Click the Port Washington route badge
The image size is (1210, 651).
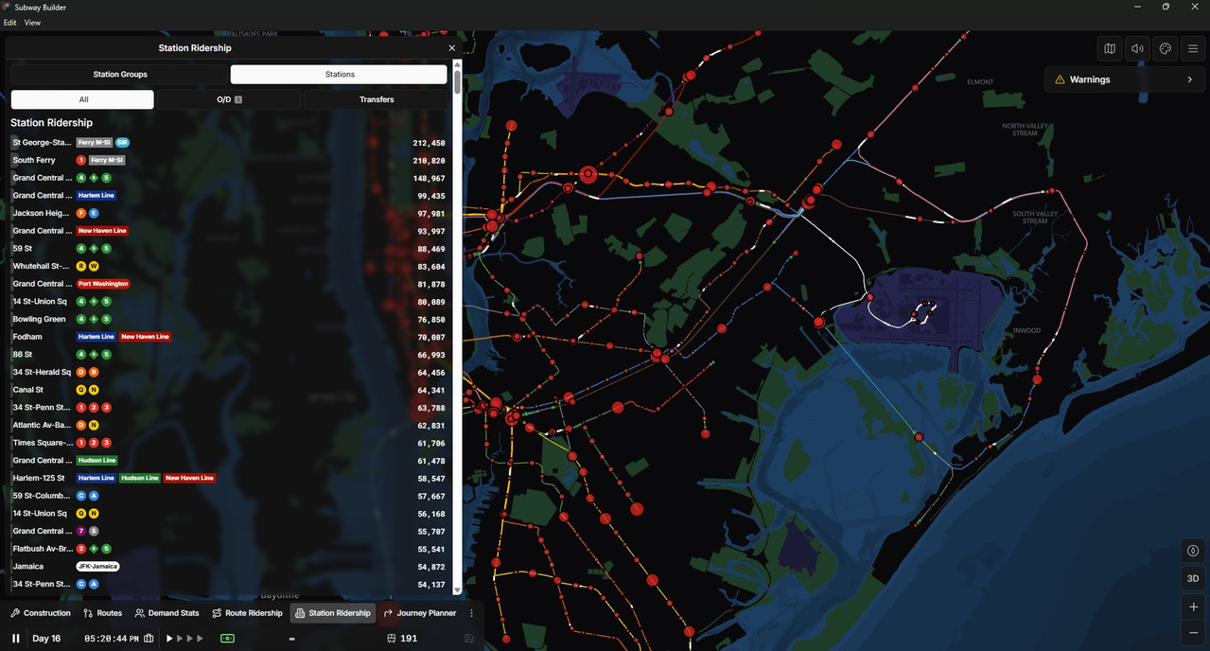(103, 284)
